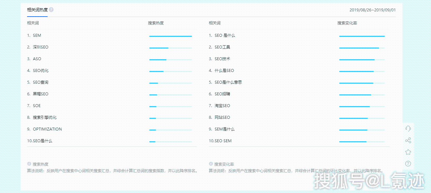Click the date range 2019/08/26~2019/09/01
The width and height of the screenshot is (431, 193).
coord(372,10)
